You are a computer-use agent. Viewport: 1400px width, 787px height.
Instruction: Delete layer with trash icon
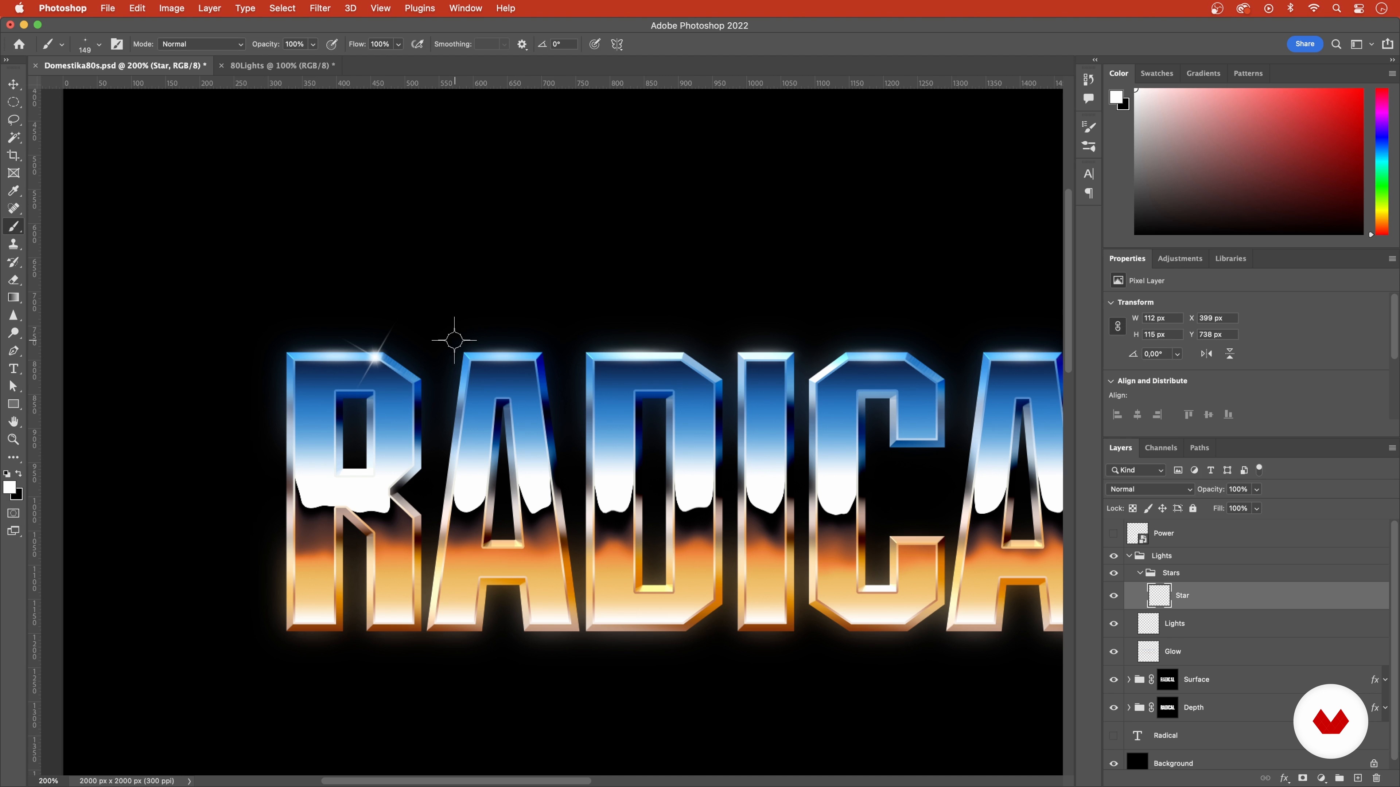pyautogui.click(x=1376, y=778)
